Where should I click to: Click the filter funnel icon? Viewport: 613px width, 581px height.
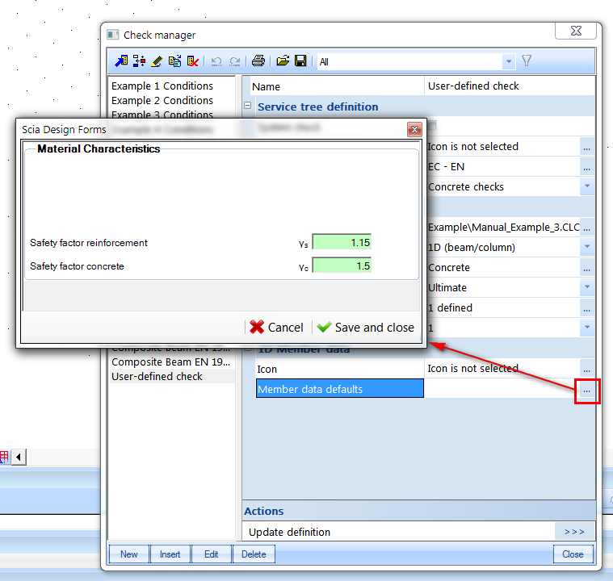pos(527,61)
